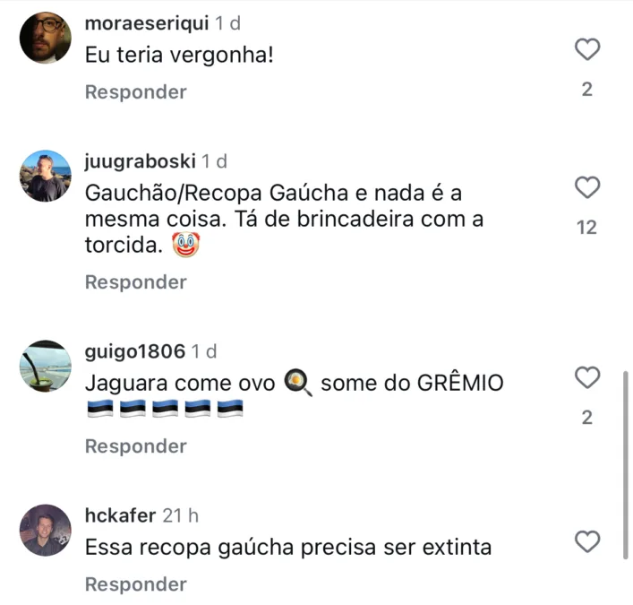This screenshot has width=633, height=605.
Task: Reply to moraeseriqui via Responder
Action: pyautogui.click(x=136, y=92)
